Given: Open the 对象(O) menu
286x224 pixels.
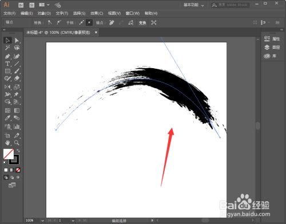Looking at the screenshot, I should point(44,13).
